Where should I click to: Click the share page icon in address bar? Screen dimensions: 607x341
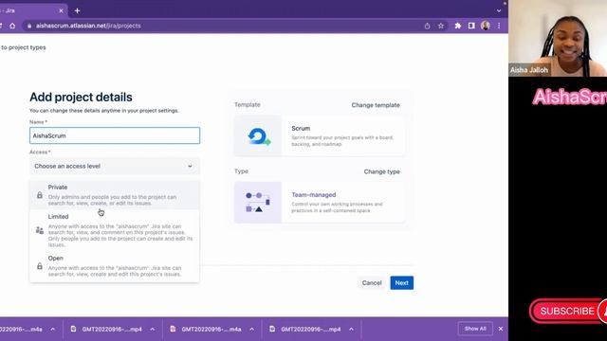428,26
